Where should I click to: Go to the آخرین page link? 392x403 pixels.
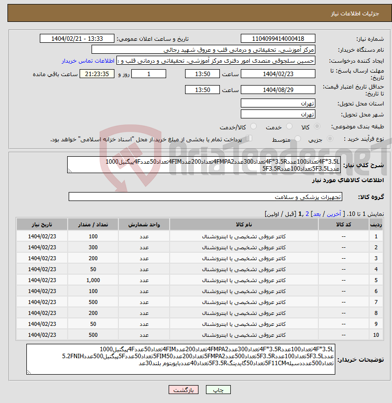334,214
